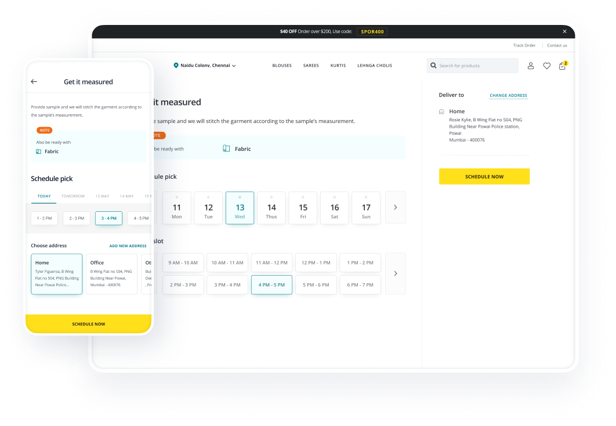Choose 10 AM - 11 AM slot
Viewport: 616px width, 426px height.
[227, 262]
